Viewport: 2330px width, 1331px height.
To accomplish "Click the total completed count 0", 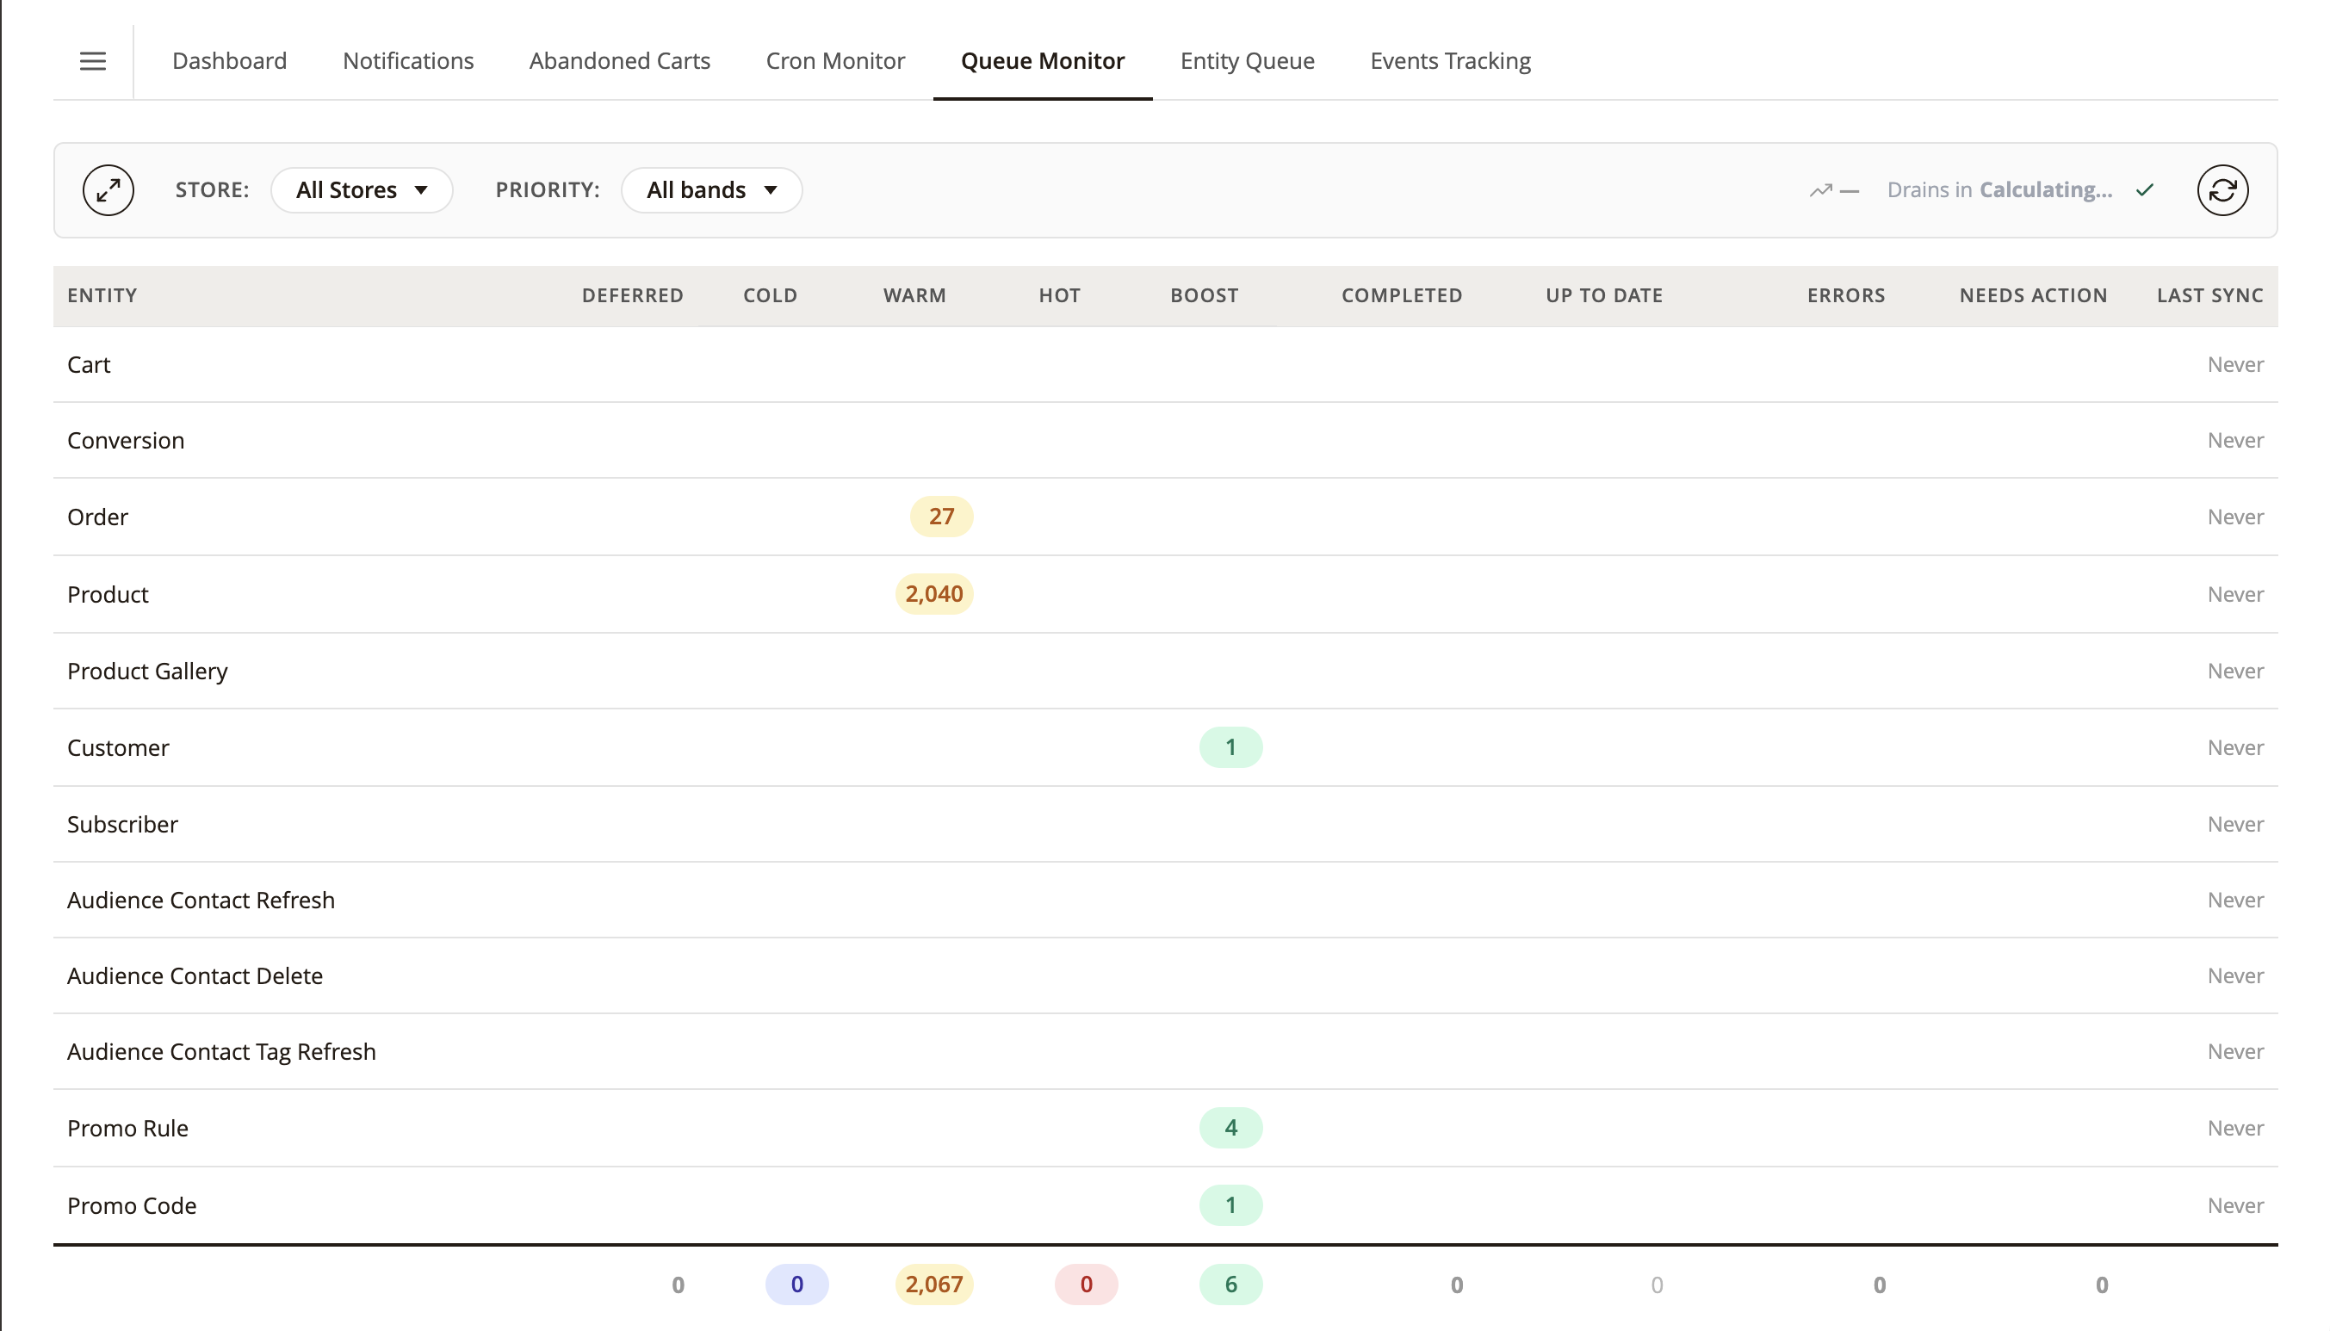I will click(1456, 1285).
